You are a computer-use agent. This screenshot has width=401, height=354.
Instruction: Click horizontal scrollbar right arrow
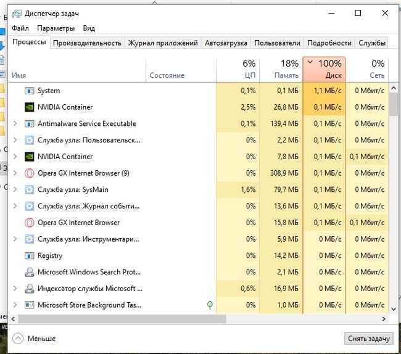pos(384,319)
